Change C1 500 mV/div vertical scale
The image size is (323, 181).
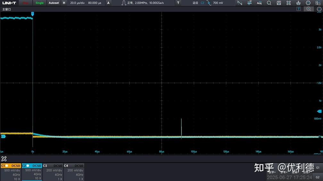(12, 170)
